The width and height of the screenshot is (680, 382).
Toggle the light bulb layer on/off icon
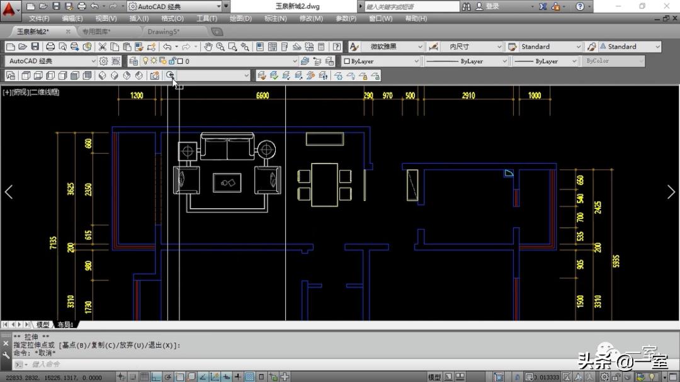point(145,61)
